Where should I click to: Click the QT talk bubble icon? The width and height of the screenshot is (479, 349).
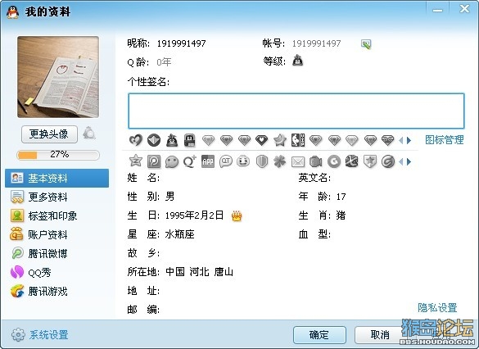coord(226,161)
